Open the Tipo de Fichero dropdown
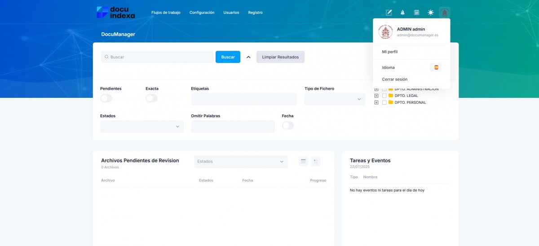The width and height of the screenshot is (539, 246). click(335, 99)
